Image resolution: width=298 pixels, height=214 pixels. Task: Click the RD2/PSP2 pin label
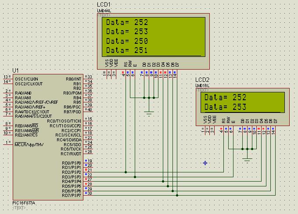click(x=72, y=172)
